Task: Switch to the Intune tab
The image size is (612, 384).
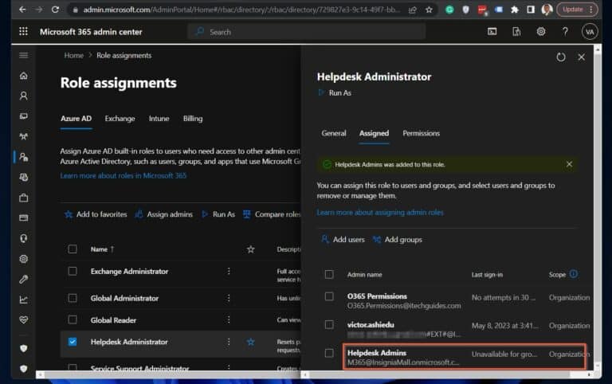Action: pos(159,119)
